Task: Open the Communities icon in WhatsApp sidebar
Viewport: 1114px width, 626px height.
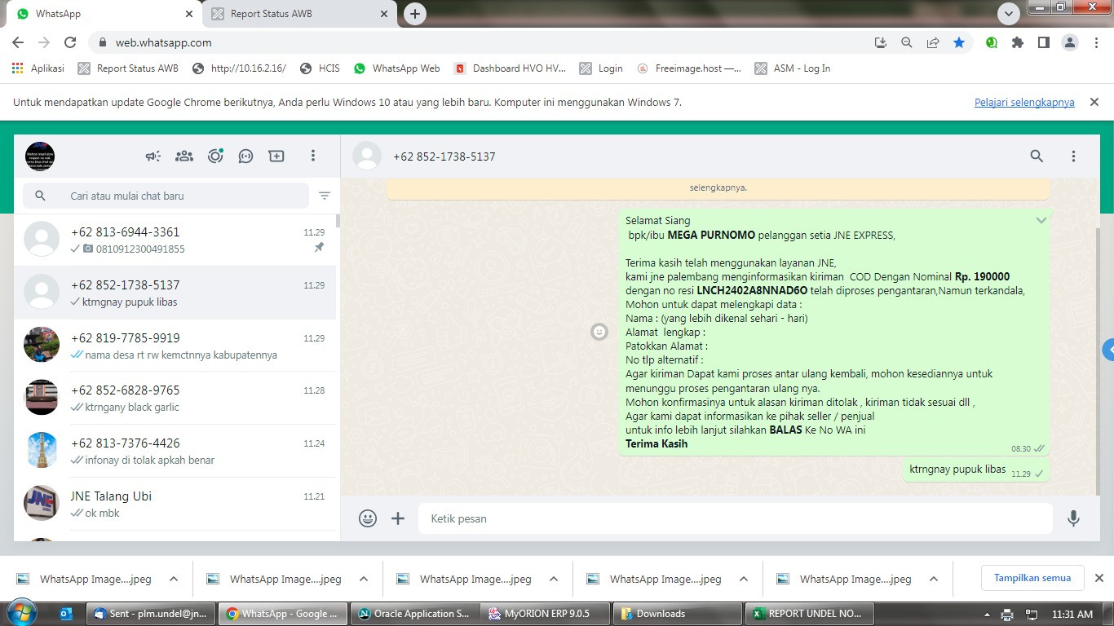Action: coord(184,156)
